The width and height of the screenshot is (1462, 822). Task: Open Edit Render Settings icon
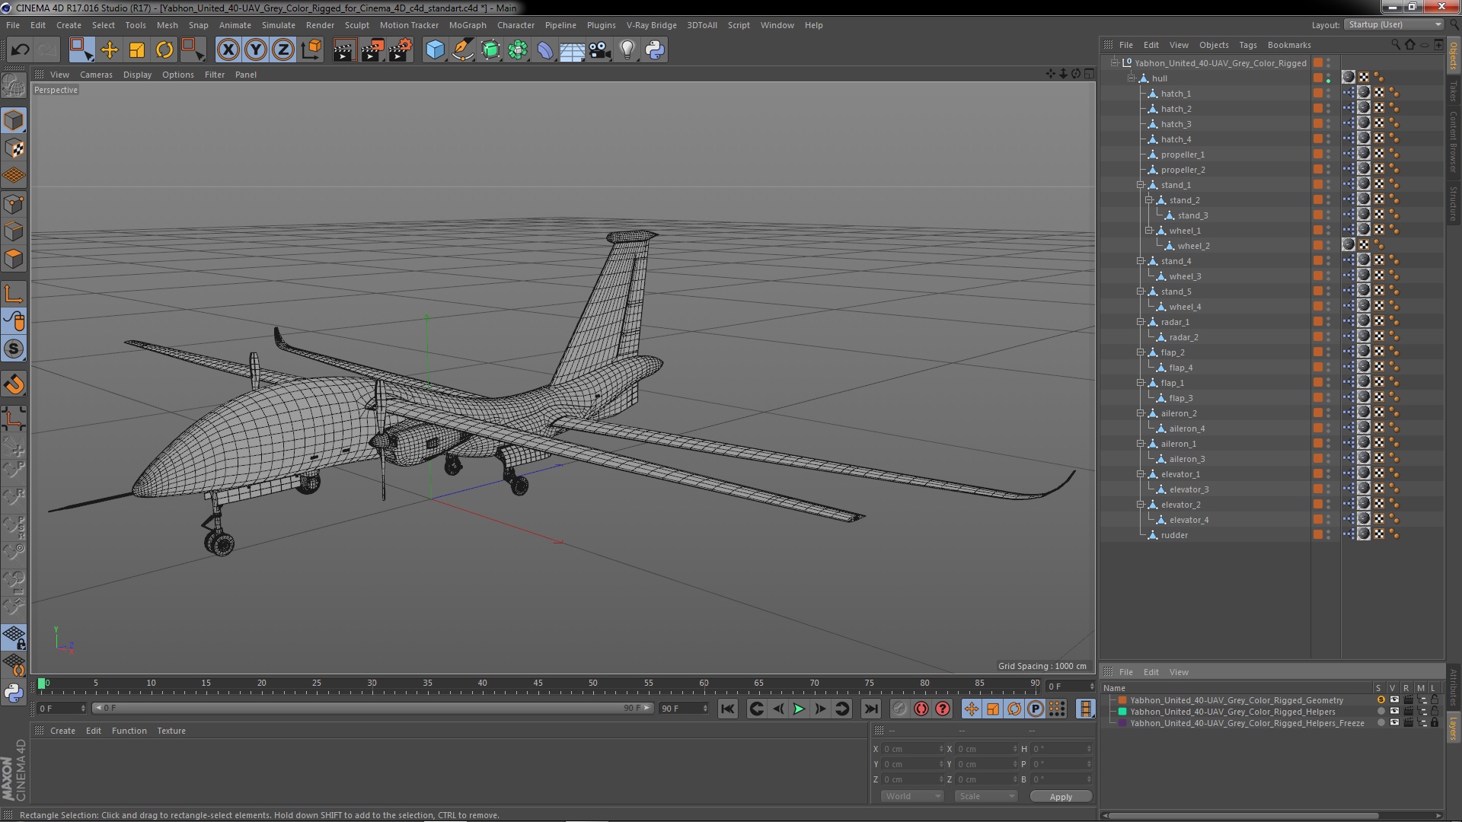click(x=400, y=50)
